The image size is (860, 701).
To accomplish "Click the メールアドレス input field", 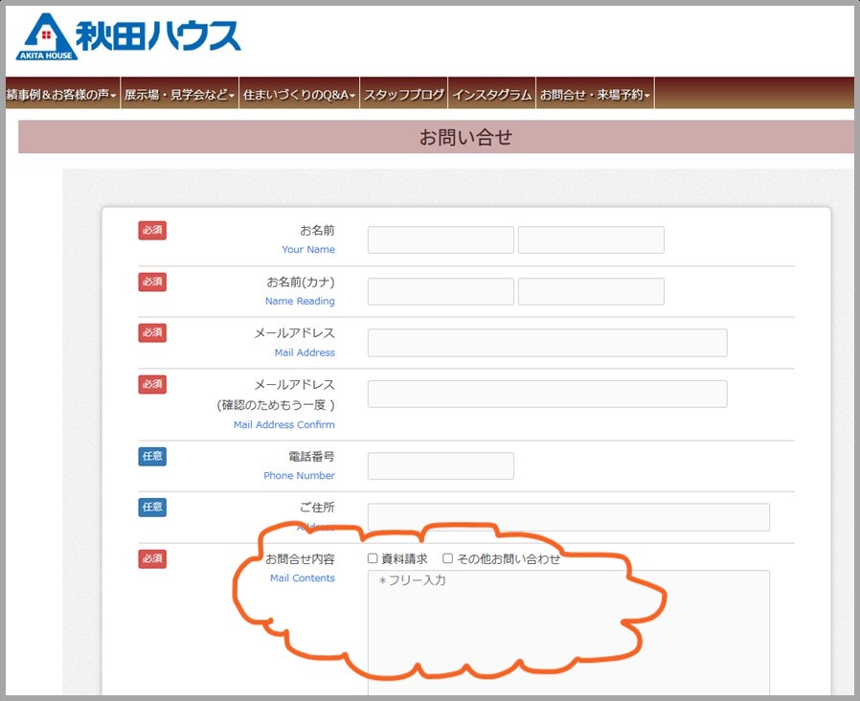I will click(547, 342).
